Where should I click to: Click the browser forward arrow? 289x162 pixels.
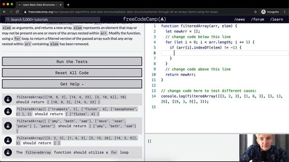(11, 12)
